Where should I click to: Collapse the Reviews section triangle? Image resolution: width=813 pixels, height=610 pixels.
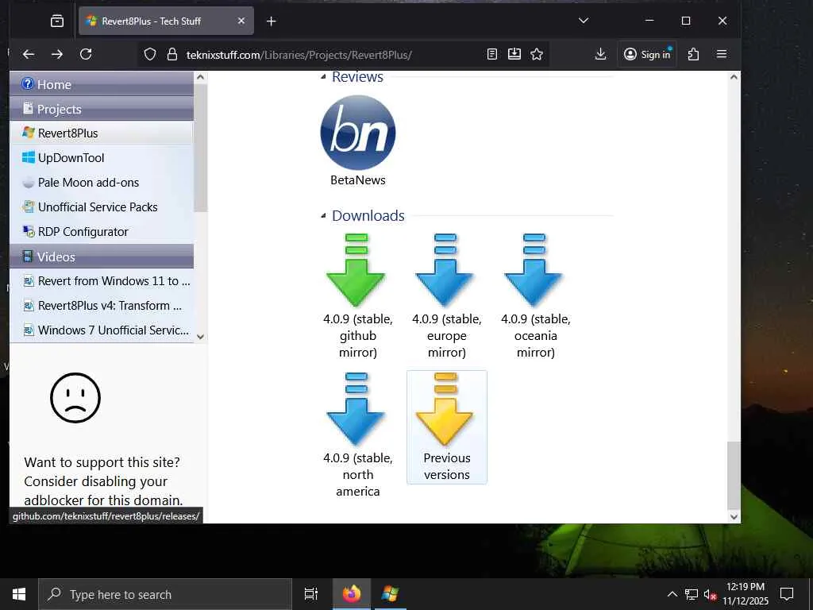tap(323, 77)
